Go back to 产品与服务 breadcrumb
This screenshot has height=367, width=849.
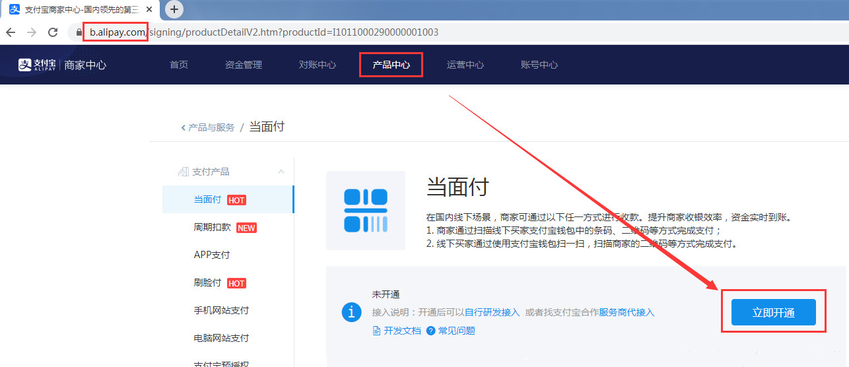point(208,127)
